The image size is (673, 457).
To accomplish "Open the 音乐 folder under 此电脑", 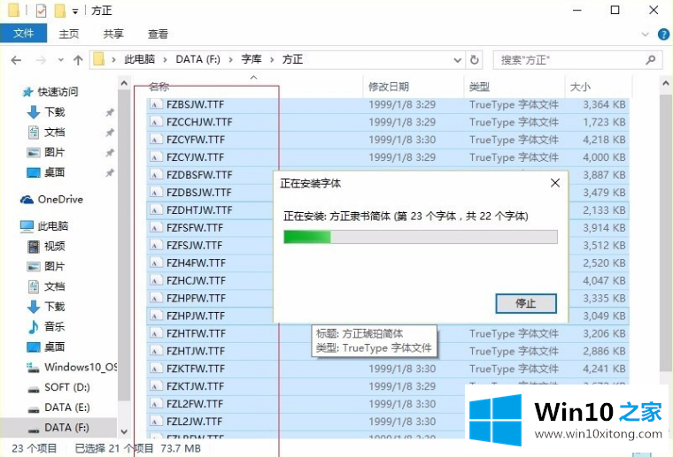I will (x=55, y=327).
